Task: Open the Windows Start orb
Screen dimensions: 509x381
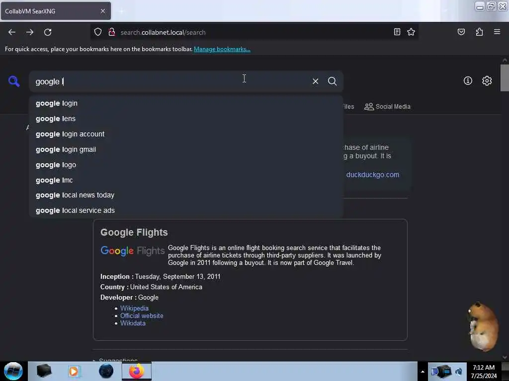Action: pos(13,371)
